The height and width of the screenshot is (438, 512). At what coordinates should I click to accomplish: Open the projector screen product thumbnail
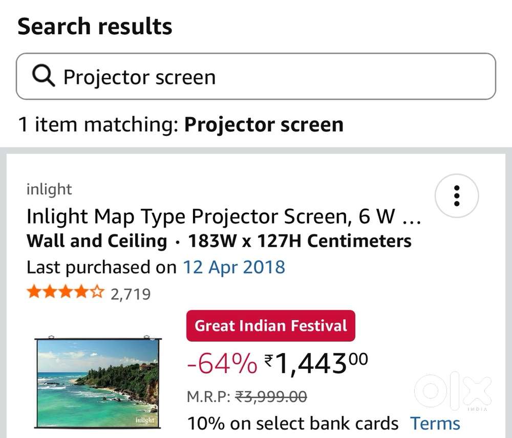click(x=98, y=383)
